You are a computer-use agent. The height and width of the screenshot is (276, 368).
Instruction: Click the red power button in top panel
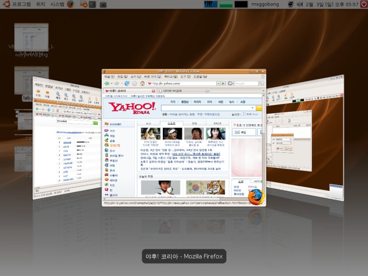pyautogui.click(x=364, y=4)
